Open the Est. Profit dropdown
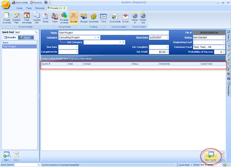The height and width of the screenshot is (167, 231). [167, 52]
